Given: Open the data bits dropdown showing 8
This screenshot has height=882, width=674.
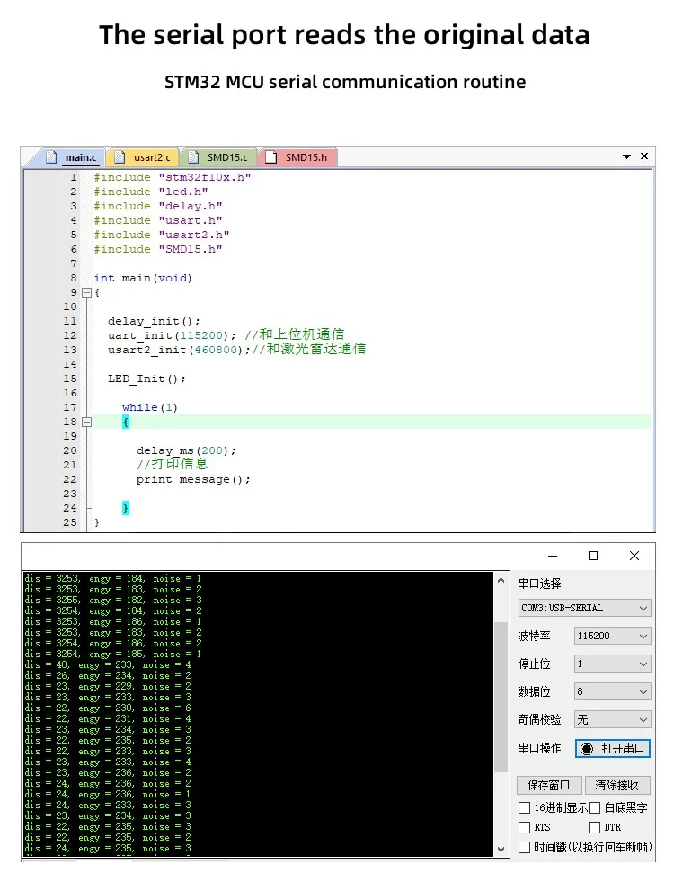Looking at the screenshot, I should coord(613,691).
